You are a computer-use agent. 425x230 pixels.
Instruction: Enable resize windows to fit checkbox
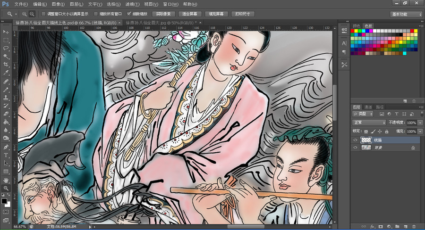pyautogui.click(x=43, y=14)
